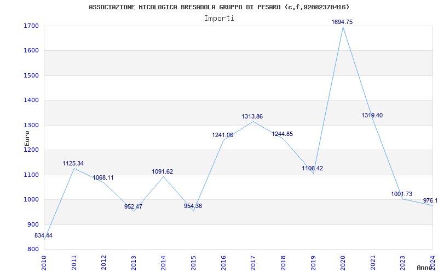Select data label 1091.62

[163, 171]
